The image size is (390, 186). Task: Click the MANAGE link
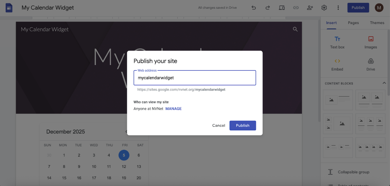click(x=173, y=108)
